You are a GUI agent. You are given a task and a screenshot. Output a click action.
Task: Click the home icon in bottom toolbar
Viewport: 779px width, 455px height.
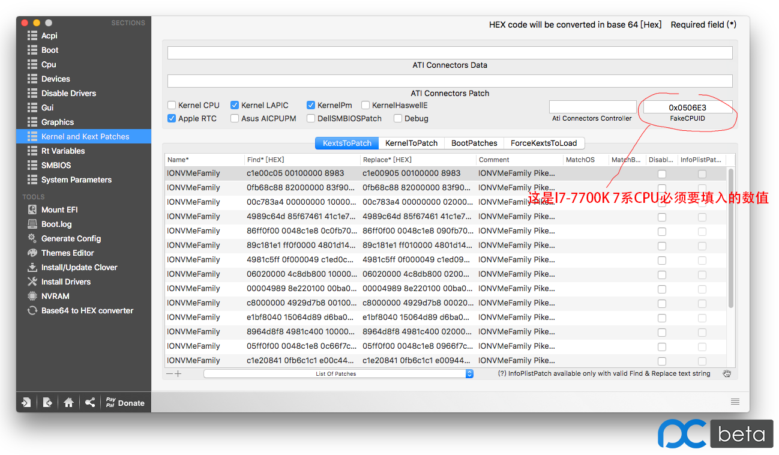coord(68,403)
